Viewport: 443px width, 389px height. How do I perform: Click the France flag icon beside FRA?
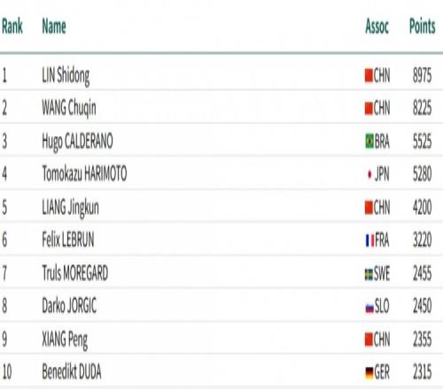click(x=369, y=240)
